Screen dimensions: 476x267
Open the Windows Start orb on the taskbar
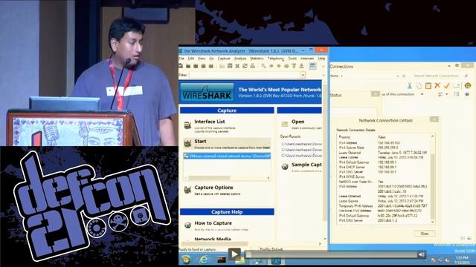[186, 260]
